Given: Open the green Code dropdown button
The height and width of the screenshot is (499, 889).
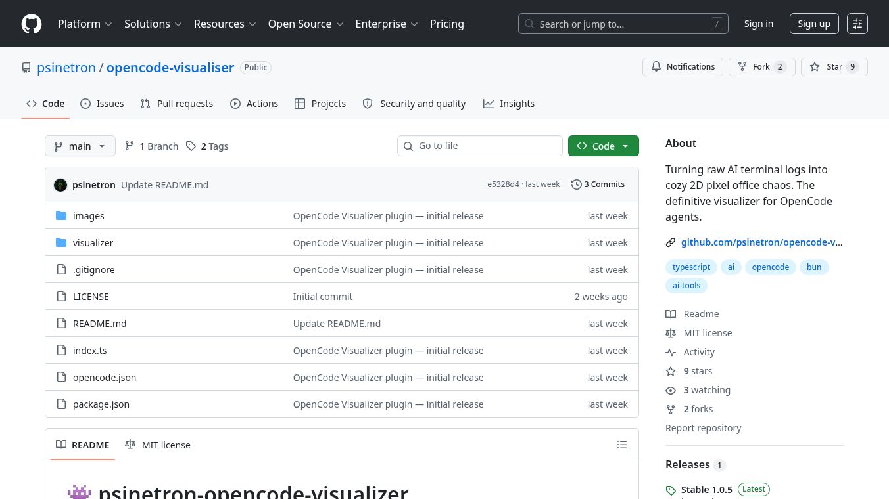Looking at the screenshot, I should [x=604, y=146].
